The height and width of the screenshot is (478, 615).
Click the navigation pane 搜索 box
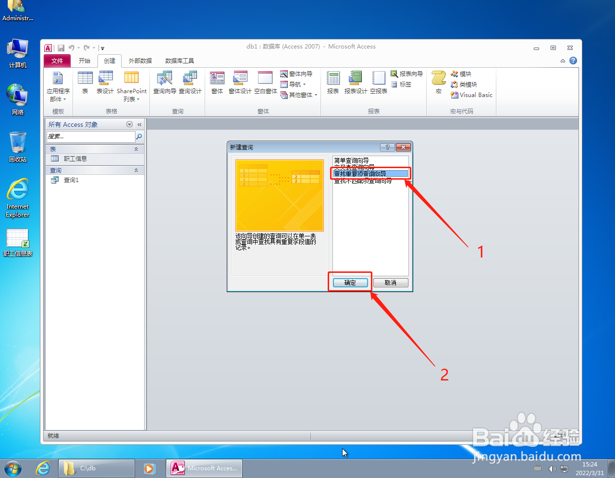[x=90, y=137]
